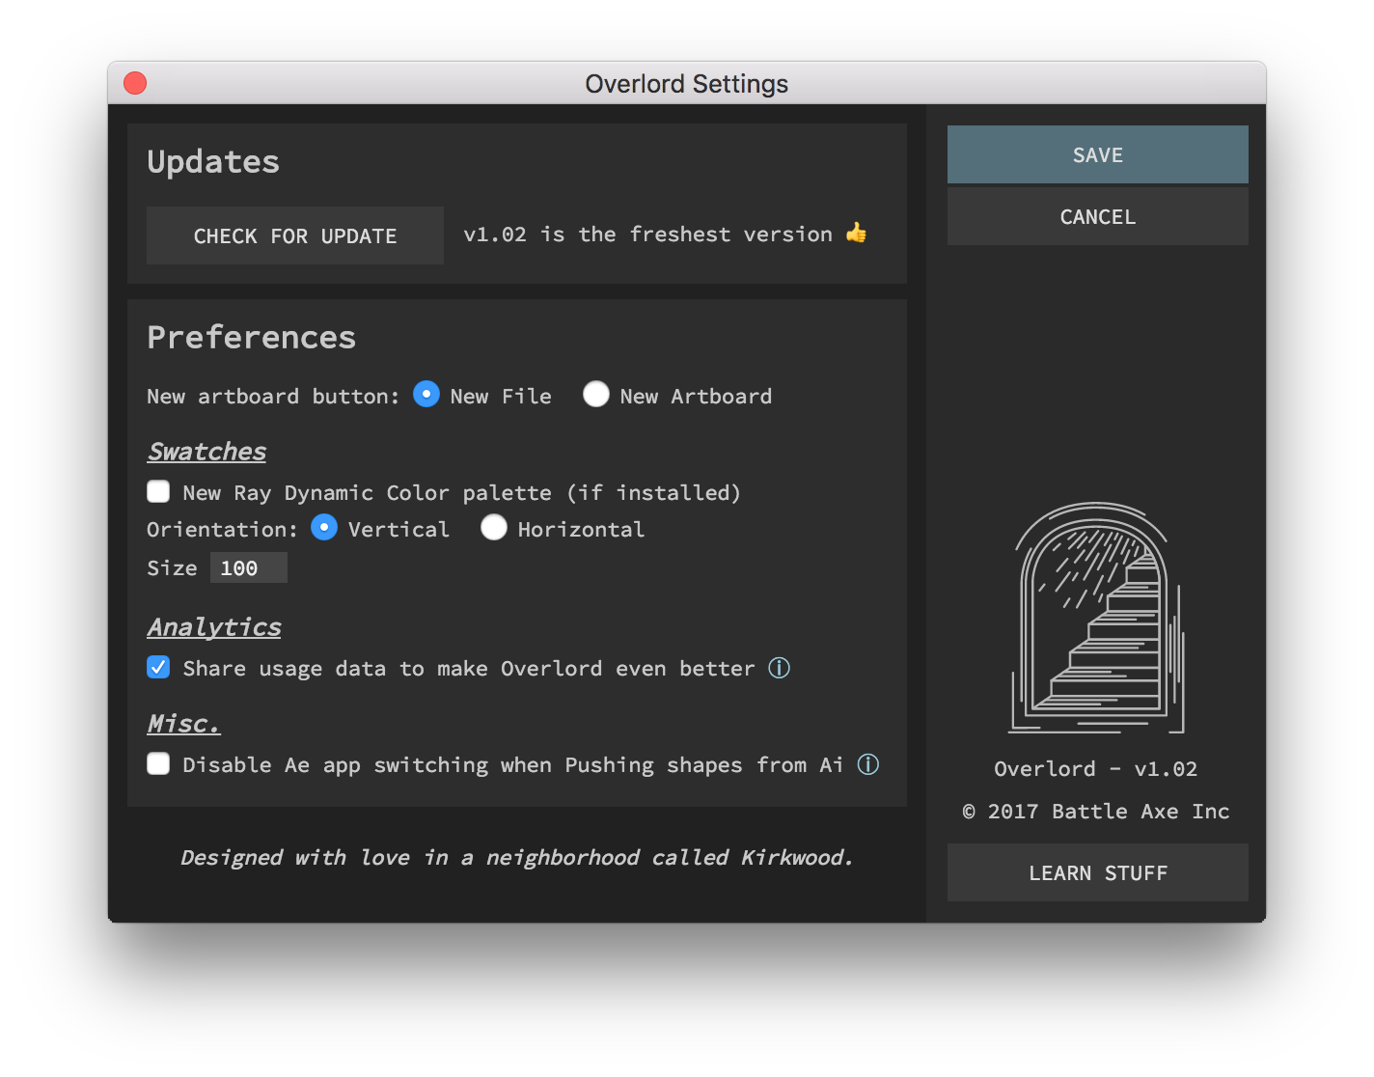Screen dimensions: 1374x1077
Task: Click info icon beside Ae app switching
Action: (x=868, y=764)
